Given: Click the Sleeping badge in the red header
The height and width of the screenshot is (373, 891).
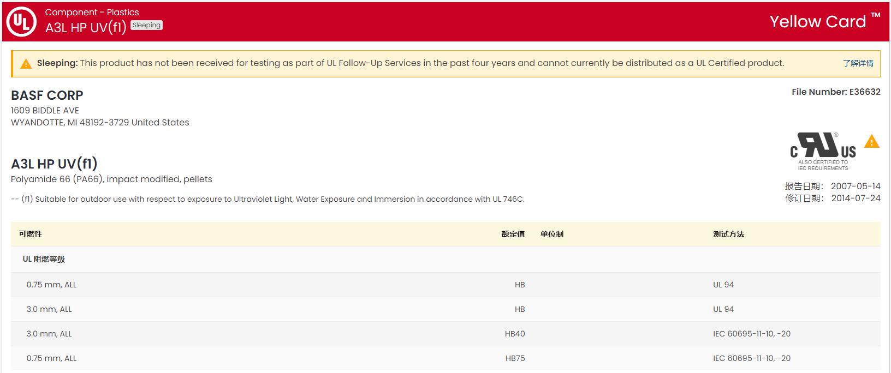Looking at the screenshot, I should pos(147,25).
